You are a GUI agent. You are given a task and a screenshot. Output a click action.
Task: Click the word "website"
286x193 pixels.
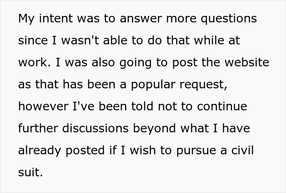point(247,62)
